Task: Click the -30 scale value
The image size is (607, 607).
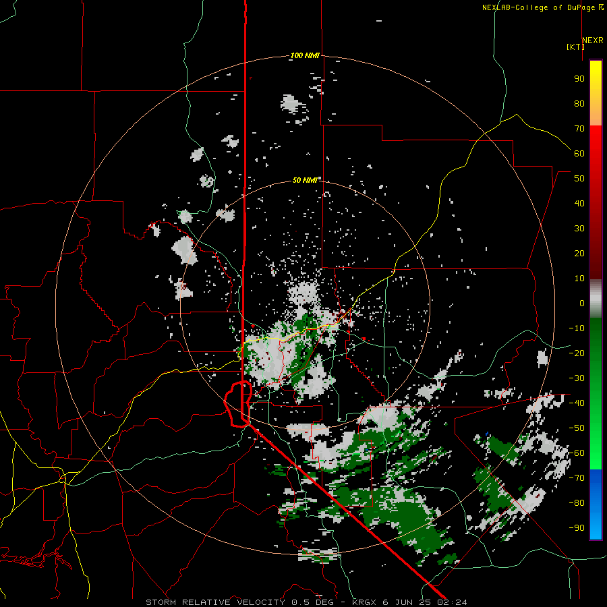Action: [x=577, y=378]
